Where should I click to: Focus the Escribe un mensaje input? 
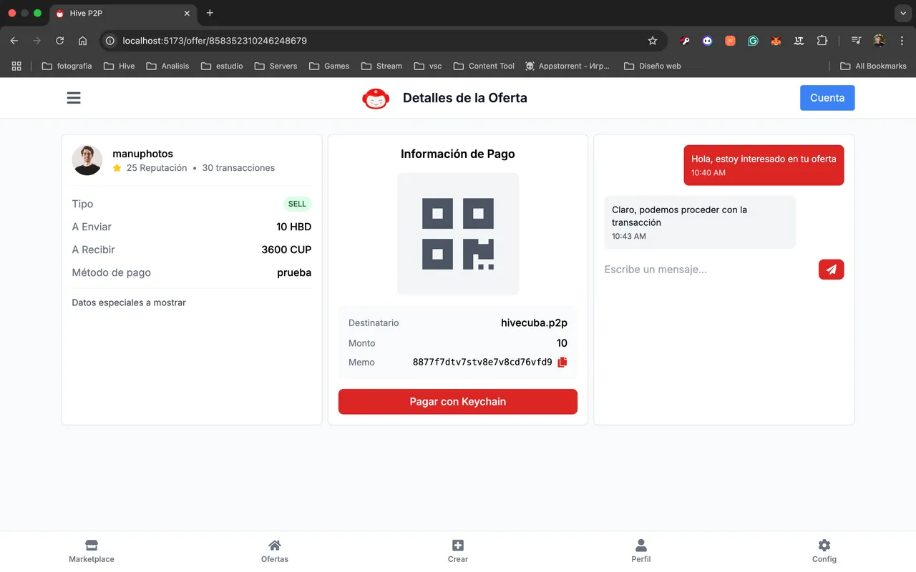[x=707, y=270]
